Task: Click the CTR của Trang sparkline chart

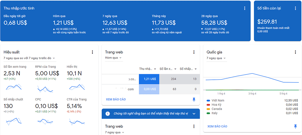Action: [x=77, y=121]
